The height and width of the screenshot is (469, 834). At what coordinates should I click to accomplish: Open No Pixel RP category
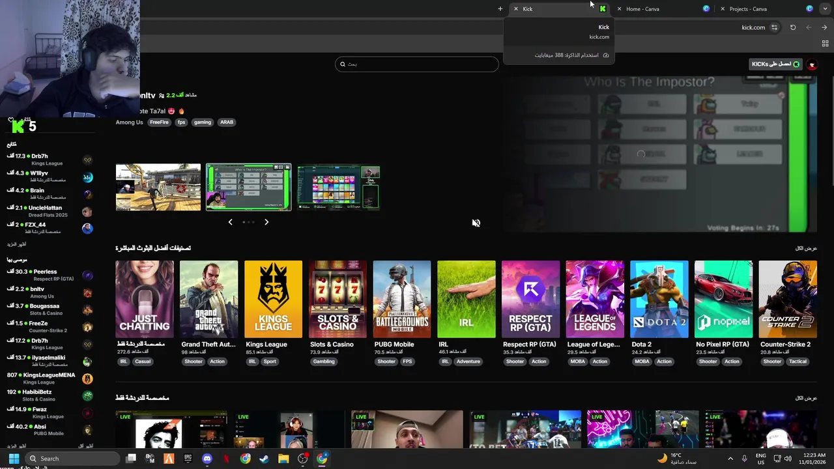tap(723, 299)
